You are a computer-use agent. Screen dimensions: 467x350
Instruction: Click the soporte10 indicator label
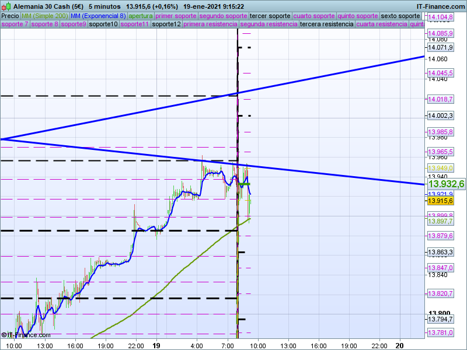tap(103, 24)
